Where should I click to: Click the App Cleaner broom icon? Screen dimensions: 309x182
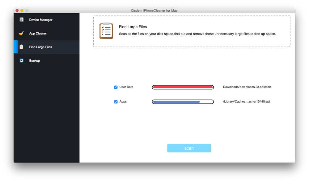[21, 33]
